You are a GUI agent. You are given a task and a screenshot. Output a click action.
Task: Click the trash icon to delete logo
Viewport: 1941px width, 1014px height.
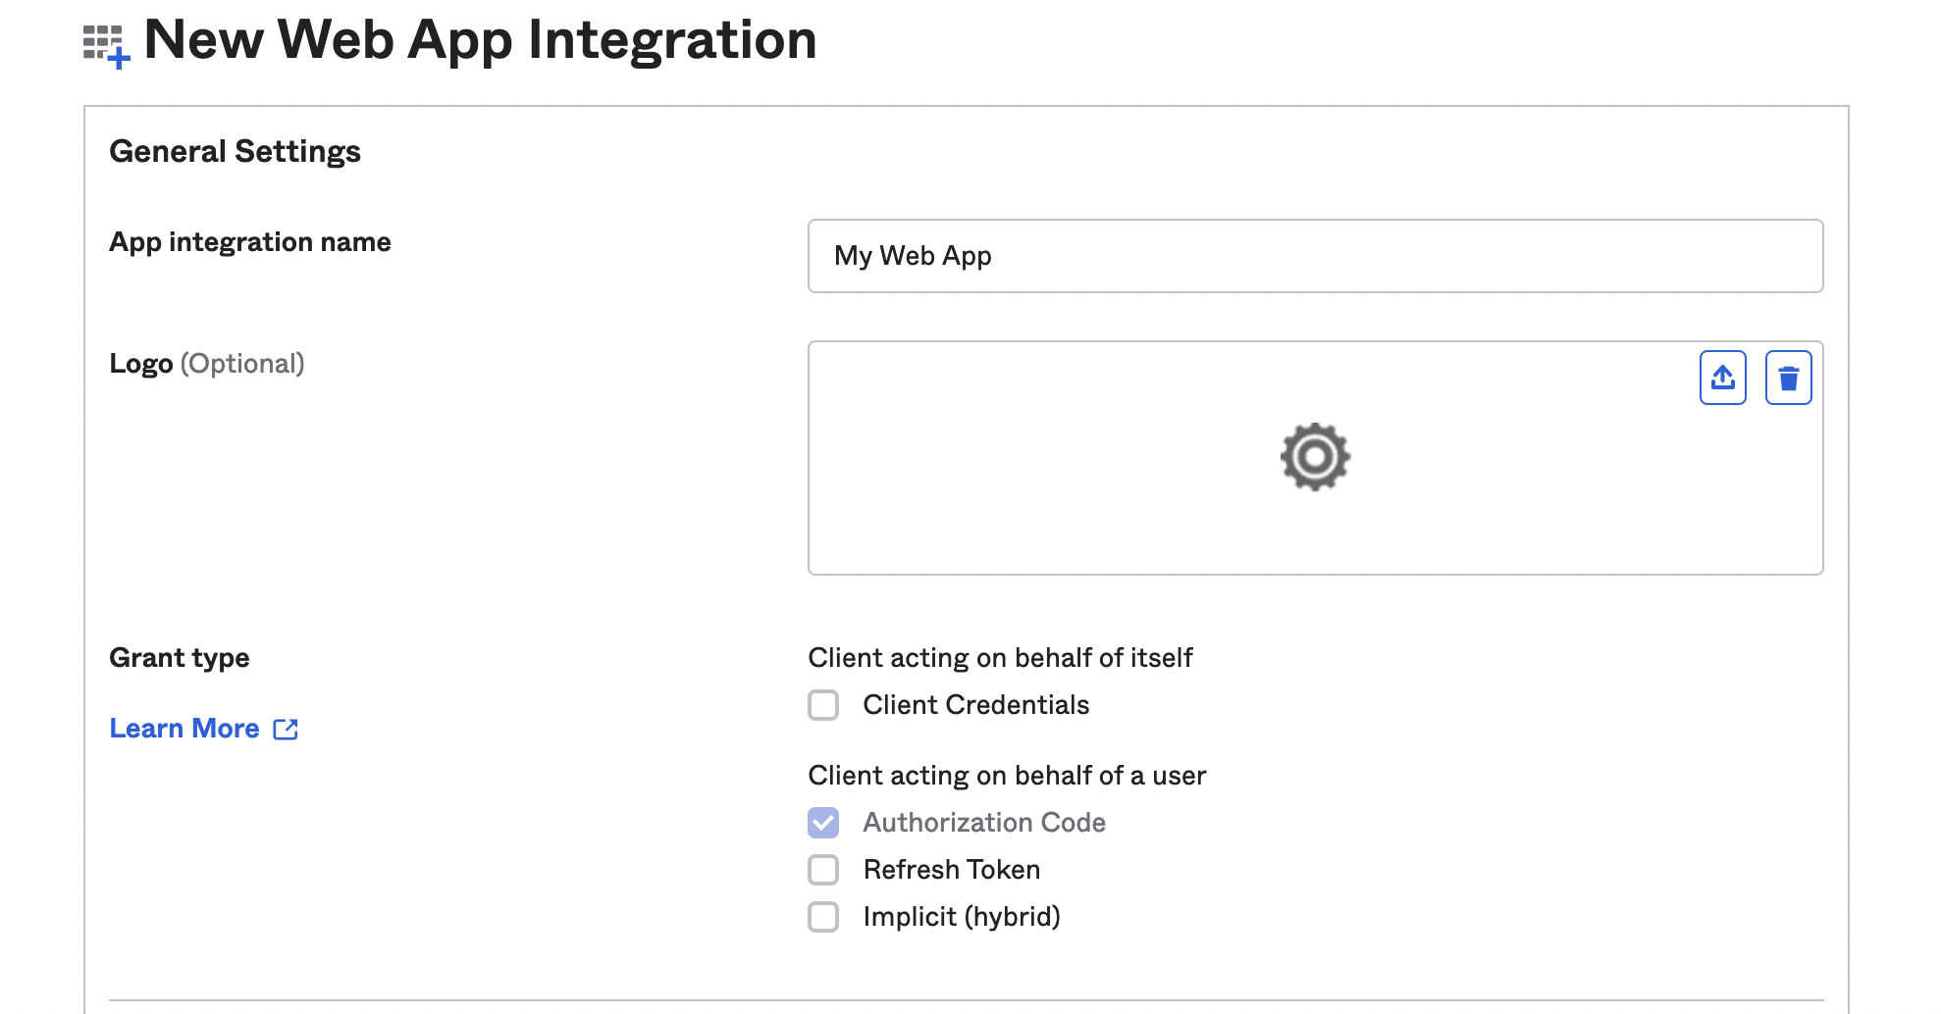(1788, 378)
